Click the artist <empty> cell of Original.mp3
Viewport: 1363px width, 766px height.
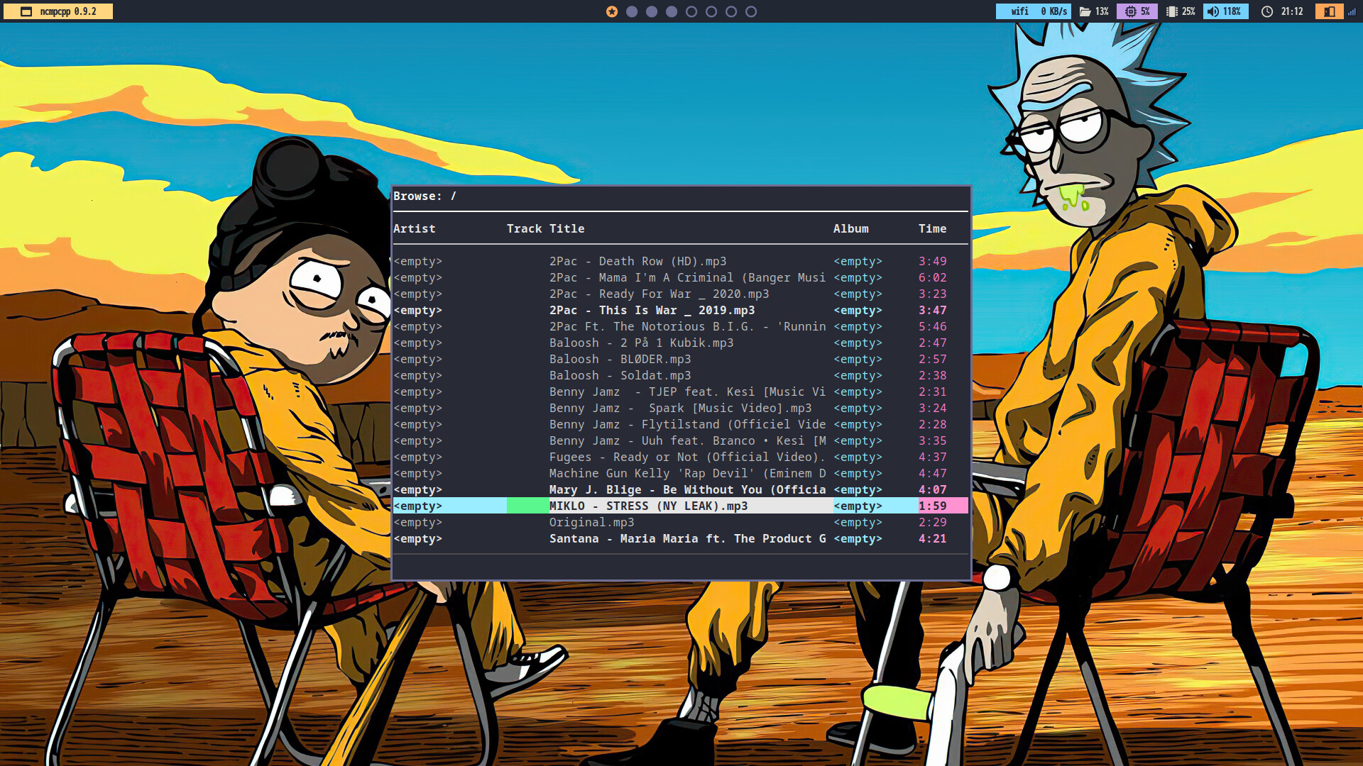tap(418, 522)
